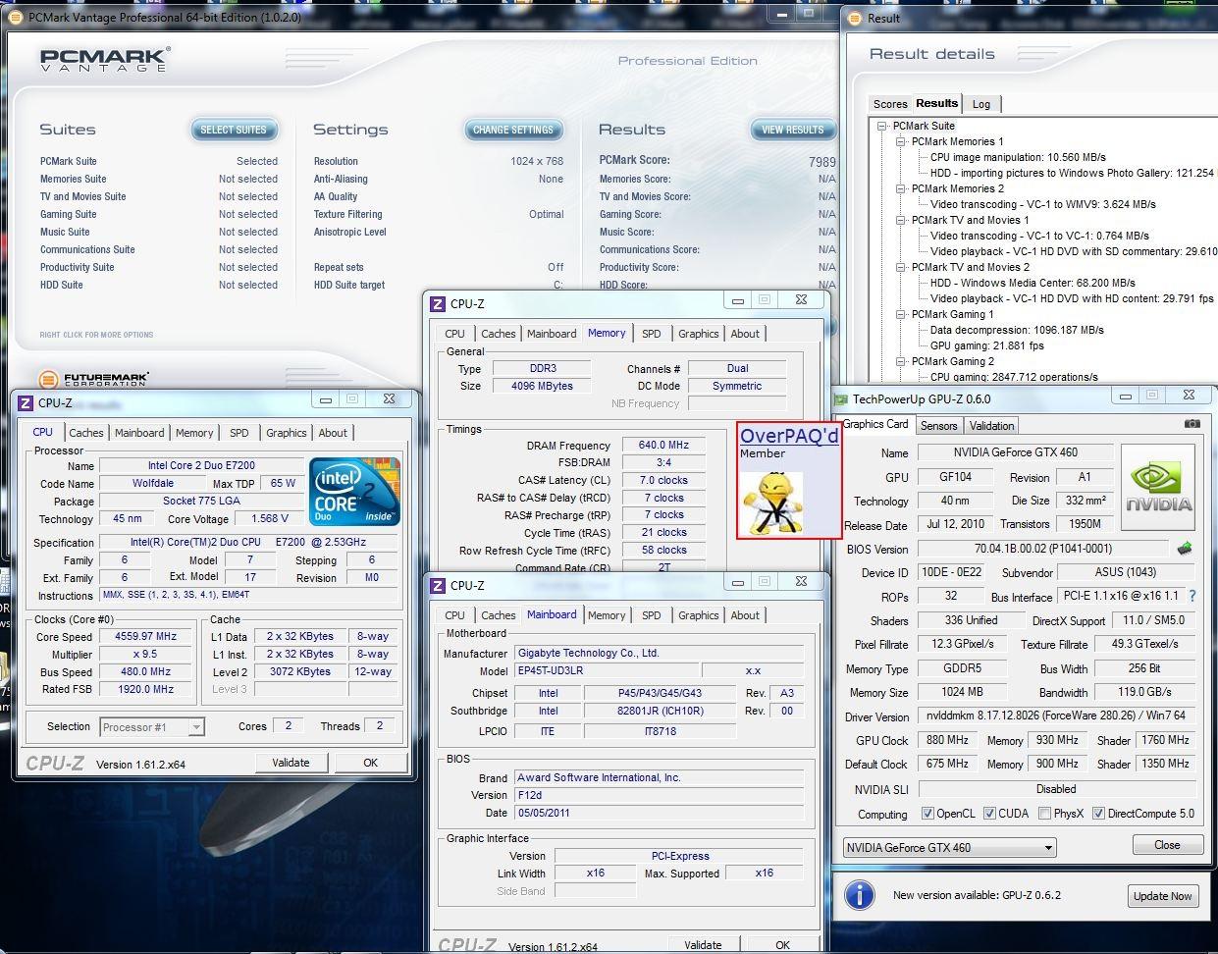The width and height of the screenshot is (1218, 954).
Task: Toggle the DirectCompute 5.0 checkbox
Action: (x=1098, y=814)
